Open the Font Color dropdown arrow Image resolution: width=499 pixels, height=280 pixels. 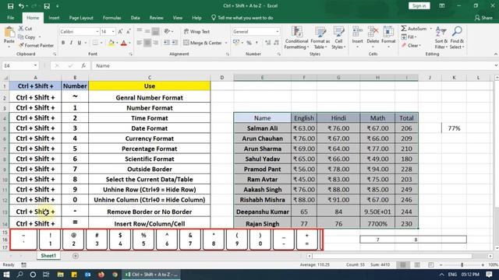pos(129,43)
